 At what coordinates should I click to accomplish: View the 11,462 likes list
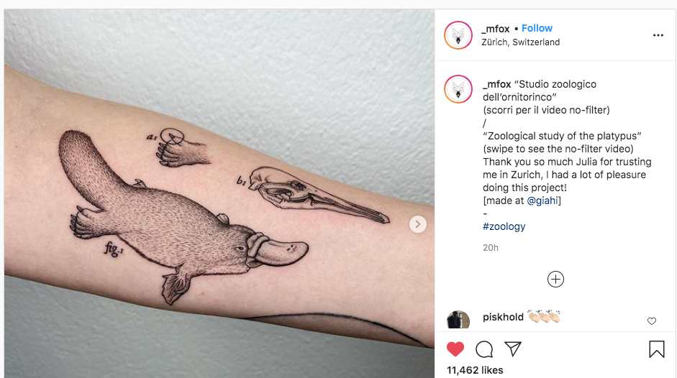(475, 370)
